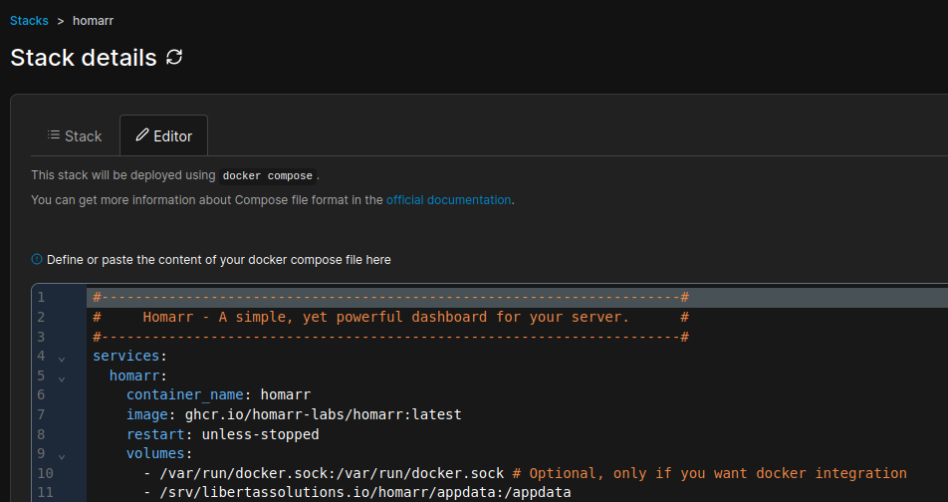Image resolution: width=948 pixels, height=502 pixels.
Task: Place the cursor on the 'container_name: homarr' line
Action: [218, 395]
